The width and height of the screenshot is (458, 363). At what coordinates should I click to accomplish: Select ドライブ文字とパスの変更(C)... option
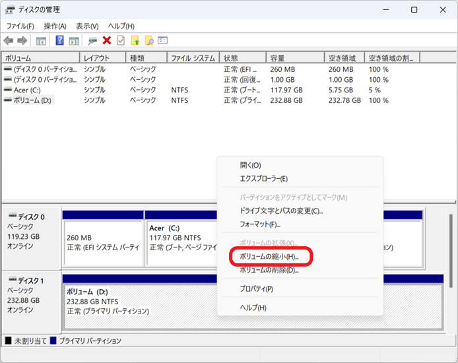tap(280, 211)
